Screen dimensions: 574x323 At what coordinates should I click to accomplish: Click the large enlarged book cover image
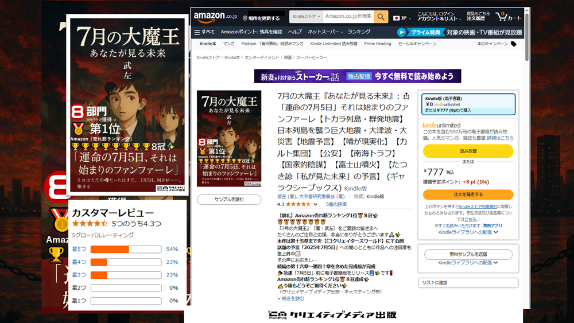coord(127,105)
